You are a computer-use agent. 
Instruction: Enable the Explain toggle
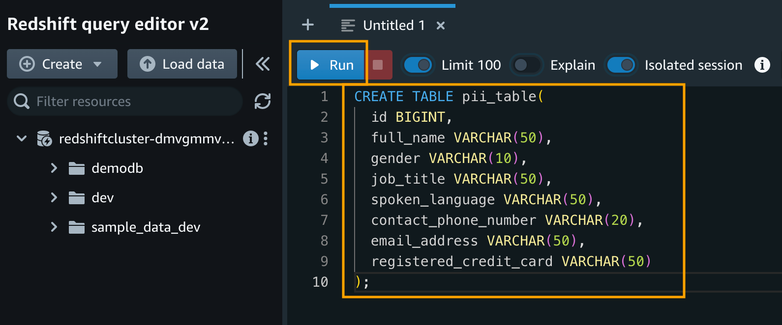point(527,65)
